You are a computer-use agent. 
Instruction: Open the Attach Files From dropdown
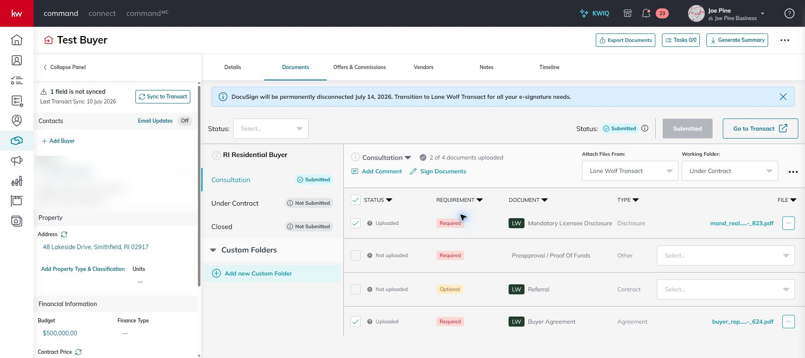pos(630,171)
